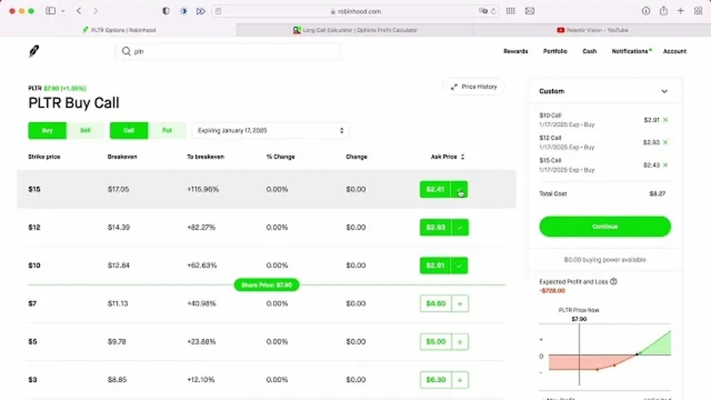This screenshot has width=711, height=400.
Task: Click in the pltr search field
Action: click(x=228, y=51)
